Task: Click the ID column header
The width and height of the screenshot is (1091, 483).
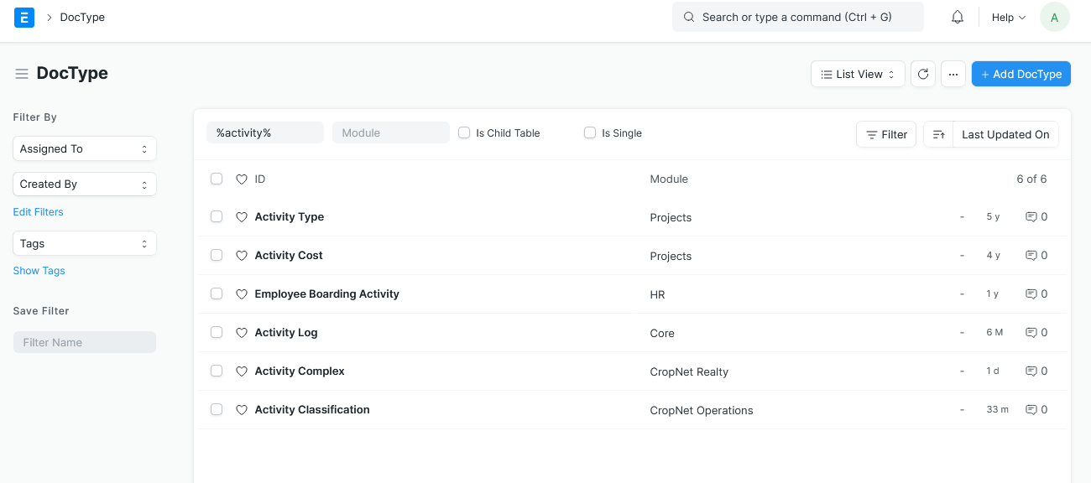Action: 260,179
